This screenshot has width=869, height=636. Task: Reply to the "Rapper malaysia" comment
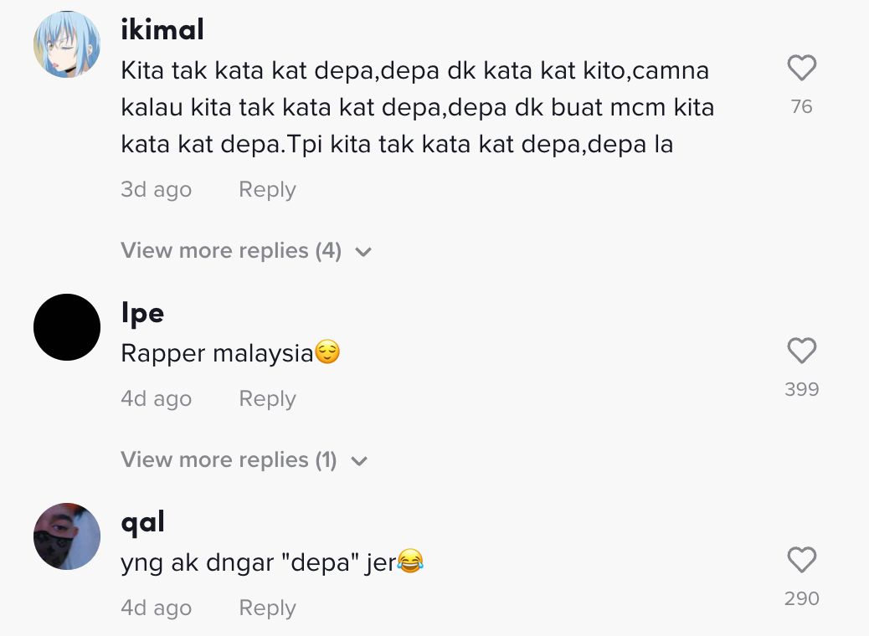(x=267, y=399)
